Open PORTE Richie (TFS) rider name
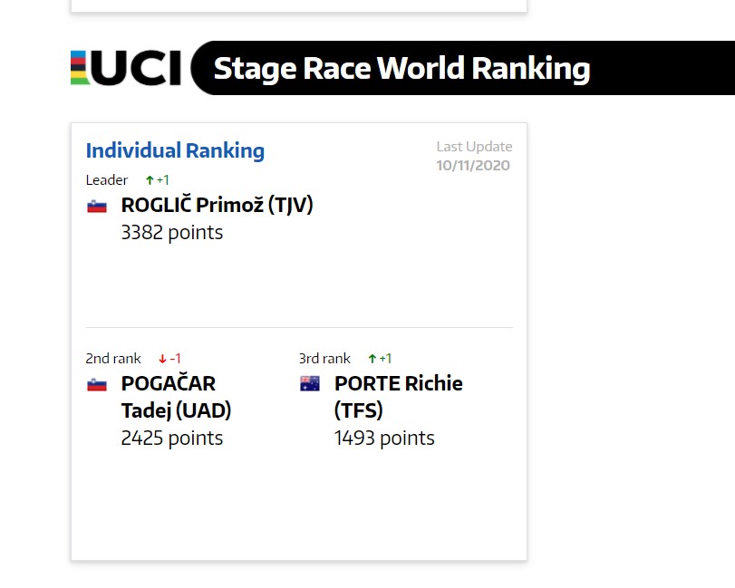Image resolution: width=735 pixels, height=588 pixels. pos(399,397)
